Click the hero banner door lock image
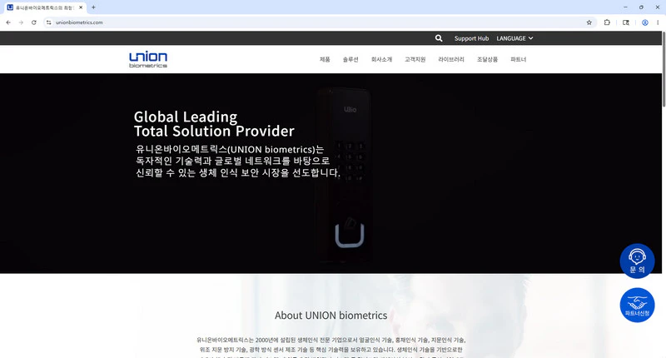666x358 pixels. (345, 174)
